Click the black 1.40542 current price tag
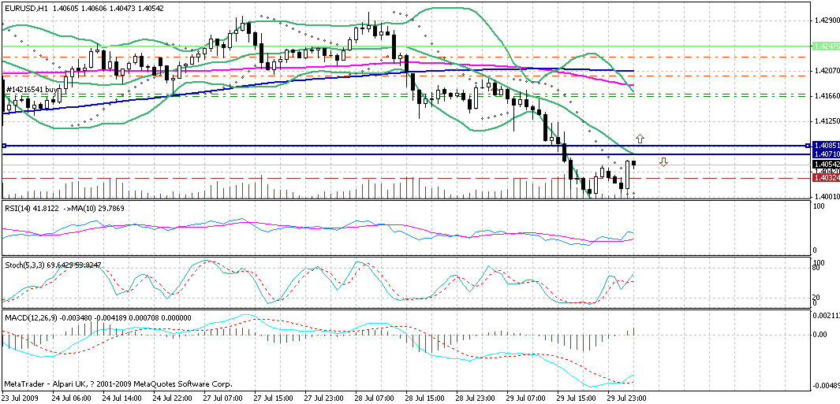The image size is (840, 404). click(826, 164)
